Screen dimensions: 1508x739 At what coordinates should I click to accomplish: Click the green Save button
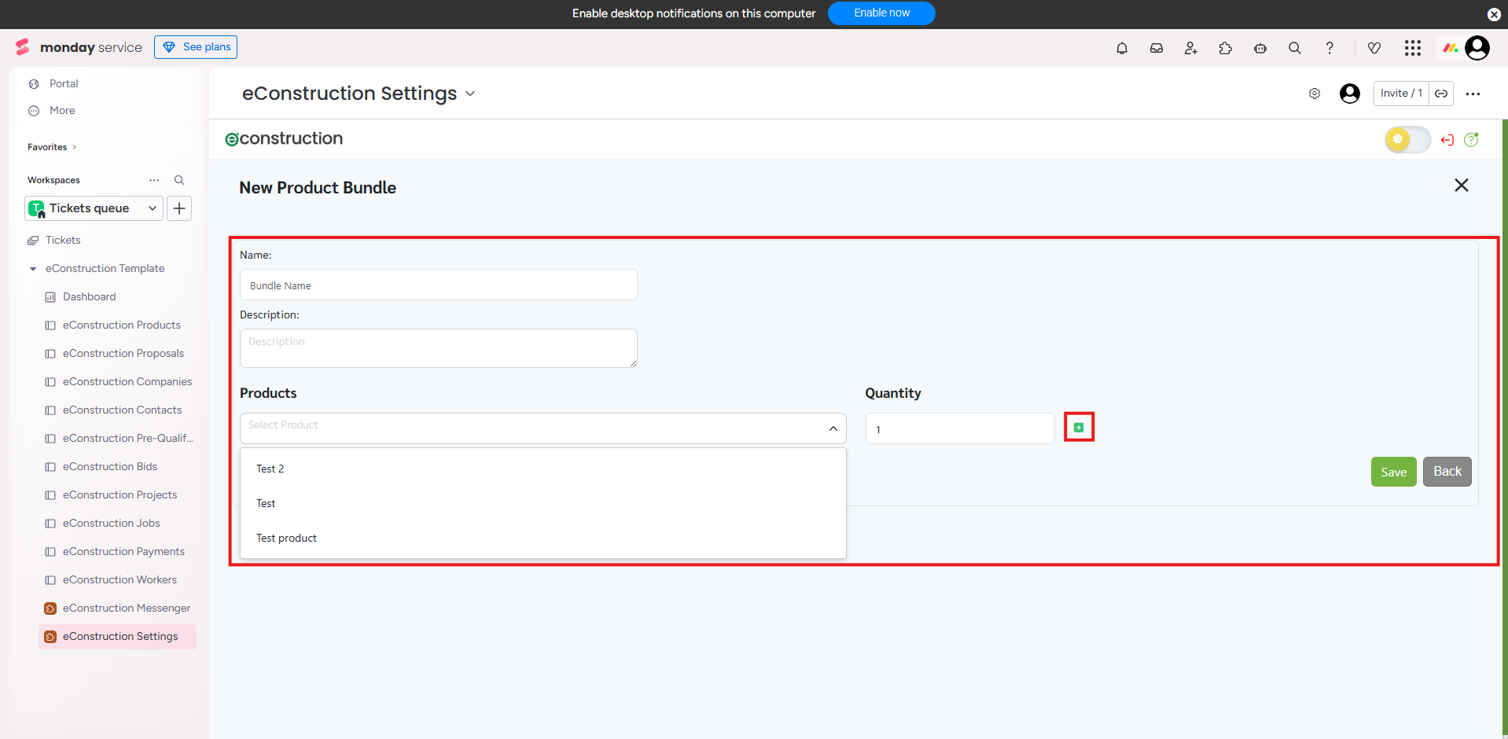click(1393, 472)
